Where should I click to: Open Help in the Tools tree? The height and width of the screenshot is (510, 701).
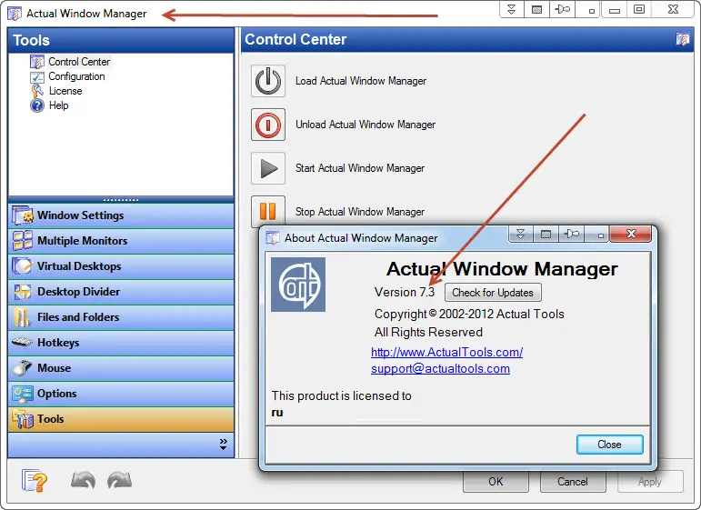[x=58, y=105]
